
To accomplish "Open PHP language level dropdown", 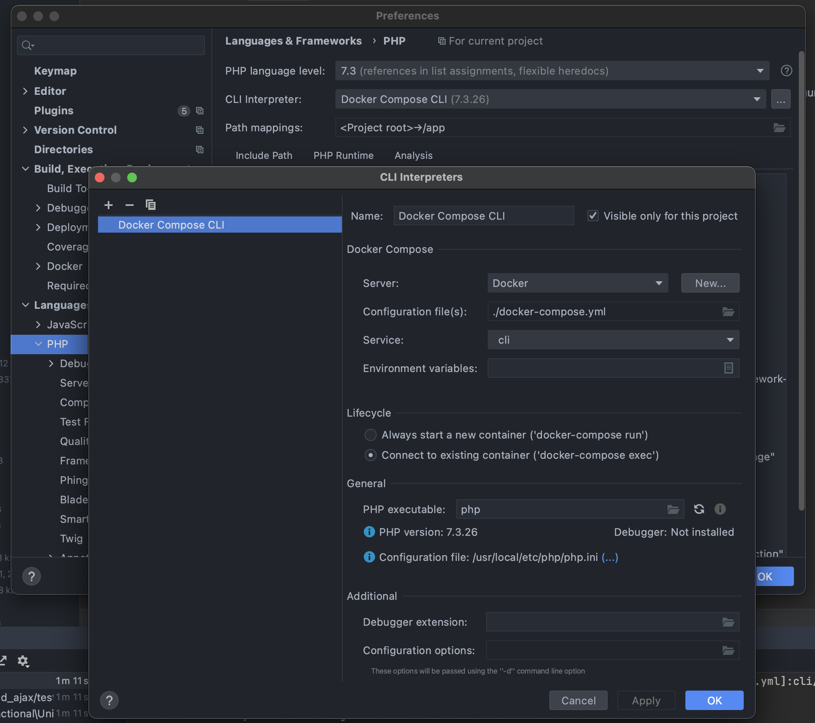I will [552, 71].
